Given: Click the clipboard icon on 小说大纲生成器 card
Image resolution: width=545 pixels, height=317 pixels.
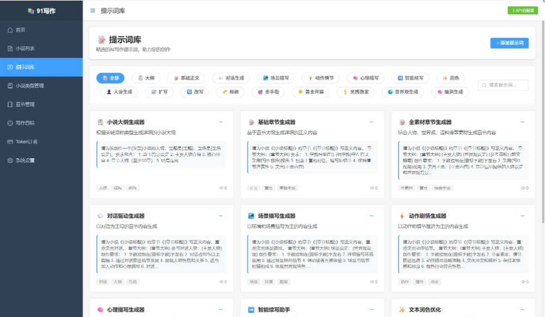Looking at the screenshot, I should [x=100, y=122].
